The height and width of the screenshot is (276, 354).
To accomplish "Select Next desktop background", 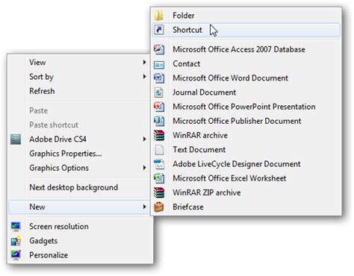I will coord(74,187).
